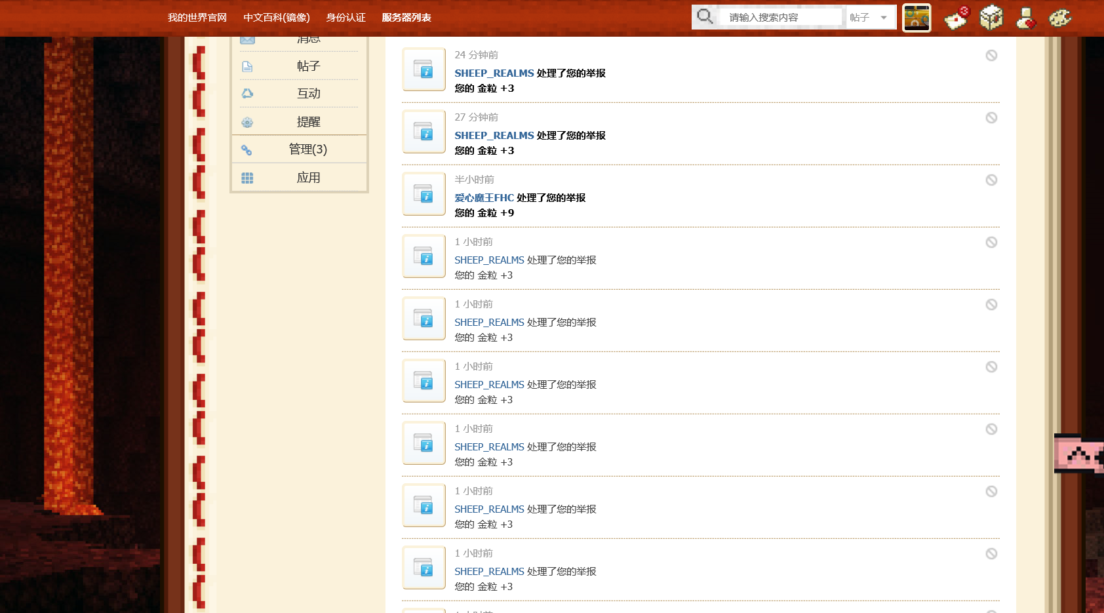
Task: Open SHEEP_REALMS profile in the 24 分钟前 notice
Action: click(x=494, y=73)
